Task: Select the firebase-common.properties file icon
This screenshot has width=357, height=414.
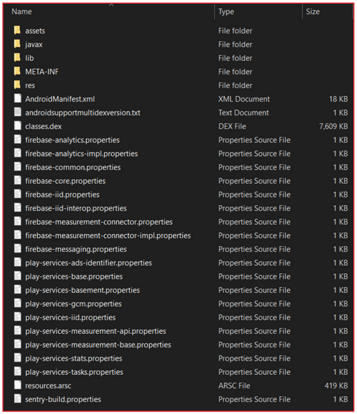Action: click(x=17, y=167)
